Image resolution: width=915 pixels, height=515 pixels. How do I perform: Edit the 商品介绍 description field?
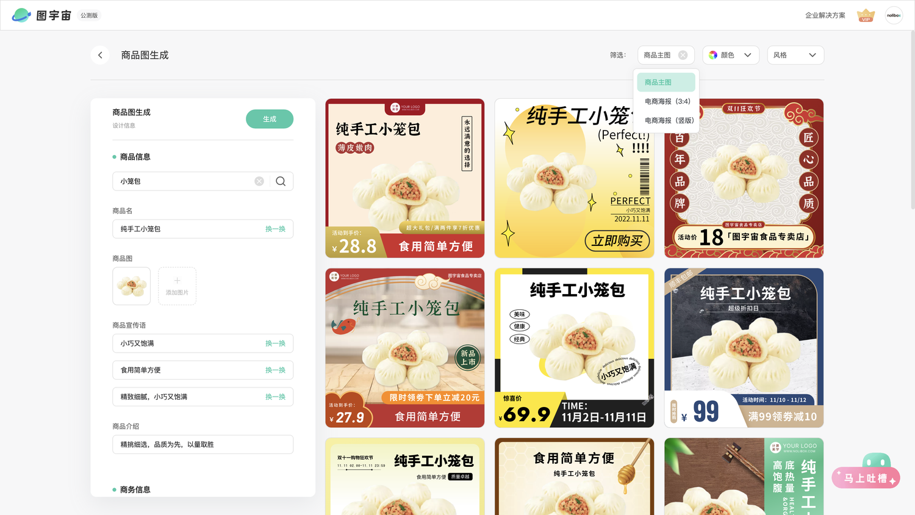[x=203, y=444]
